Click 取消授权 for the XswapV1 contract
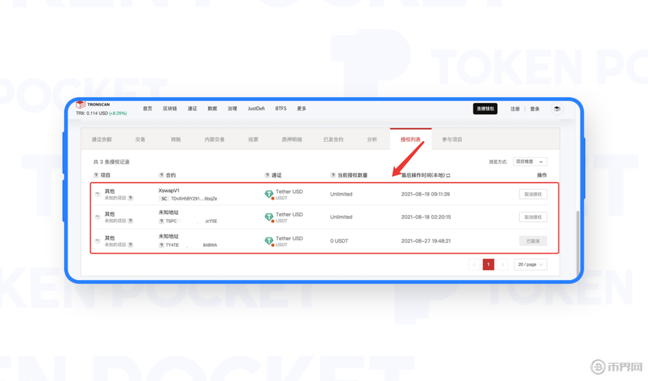The height and width of the screenshot is (381, 648). [533, 194]
